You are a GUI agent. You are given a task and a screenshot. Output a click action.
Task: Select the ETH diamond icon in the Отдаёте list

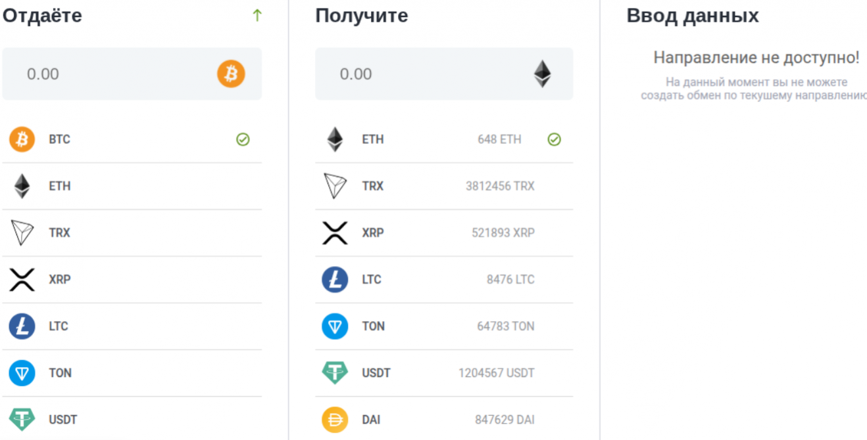click(22, 186)
